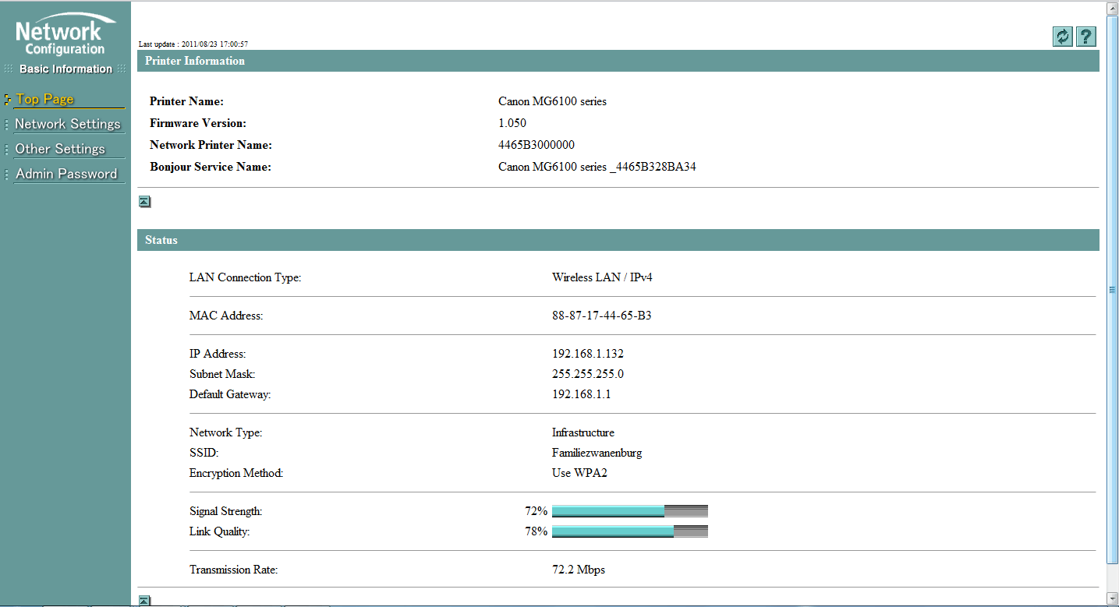1119x607 pixels.
Task: Select the value "4465B3000000"
Action: point(536,145)
